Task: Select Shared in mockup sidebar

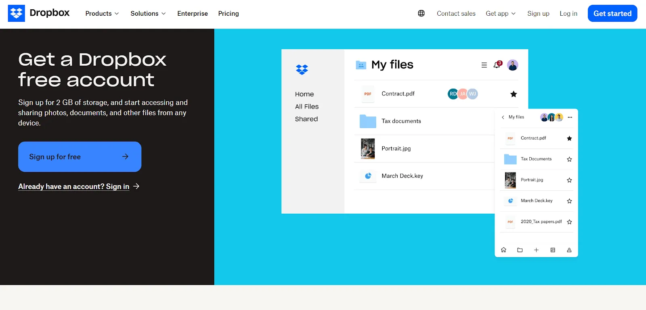Action: [306, 119]
